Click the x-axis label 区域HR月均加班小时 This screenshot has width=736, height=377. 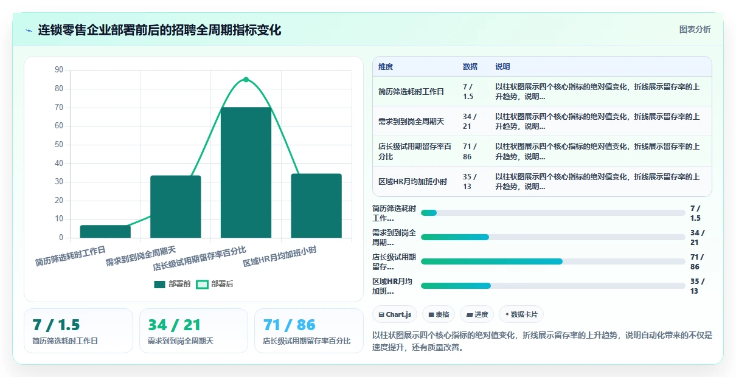pyautogui.click(x=280, y=256)
